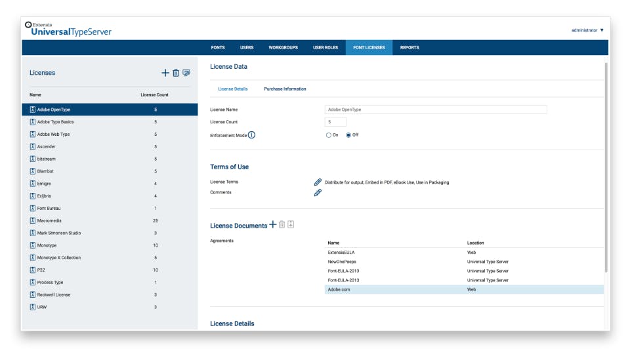This screenshot has height=349, width=630.
Task: Select the Font Licenses tab
Action: (x=369, y=47)
